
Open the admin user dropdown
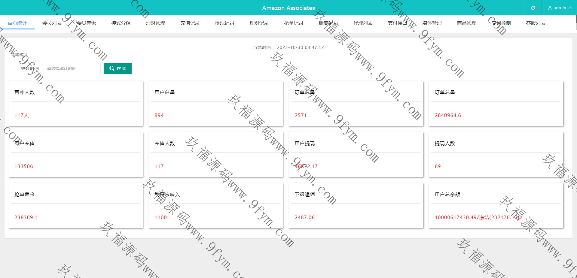click(x=560, y=8)
